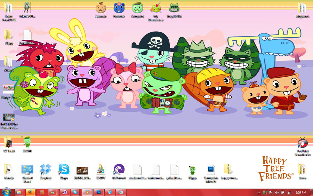Click the photo viewer taskbar button

(121, 192)
